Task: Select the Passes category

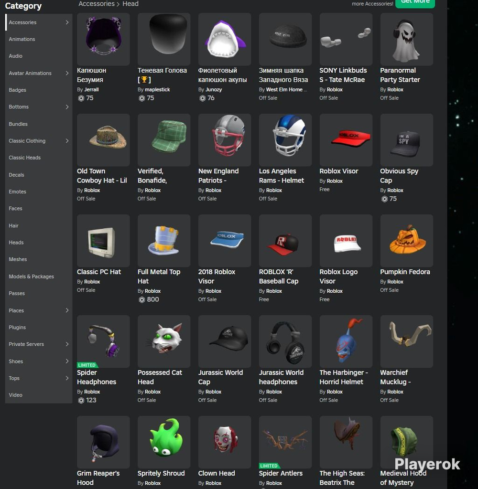Action: [x=39, y=294]
